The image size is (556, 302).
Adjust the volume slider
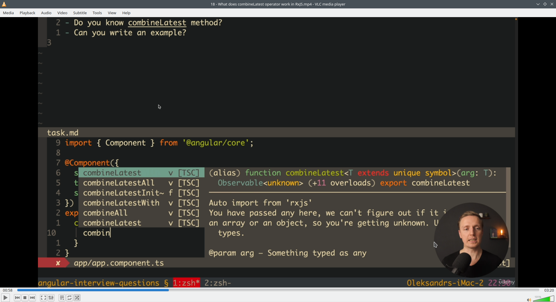(543, 299)
